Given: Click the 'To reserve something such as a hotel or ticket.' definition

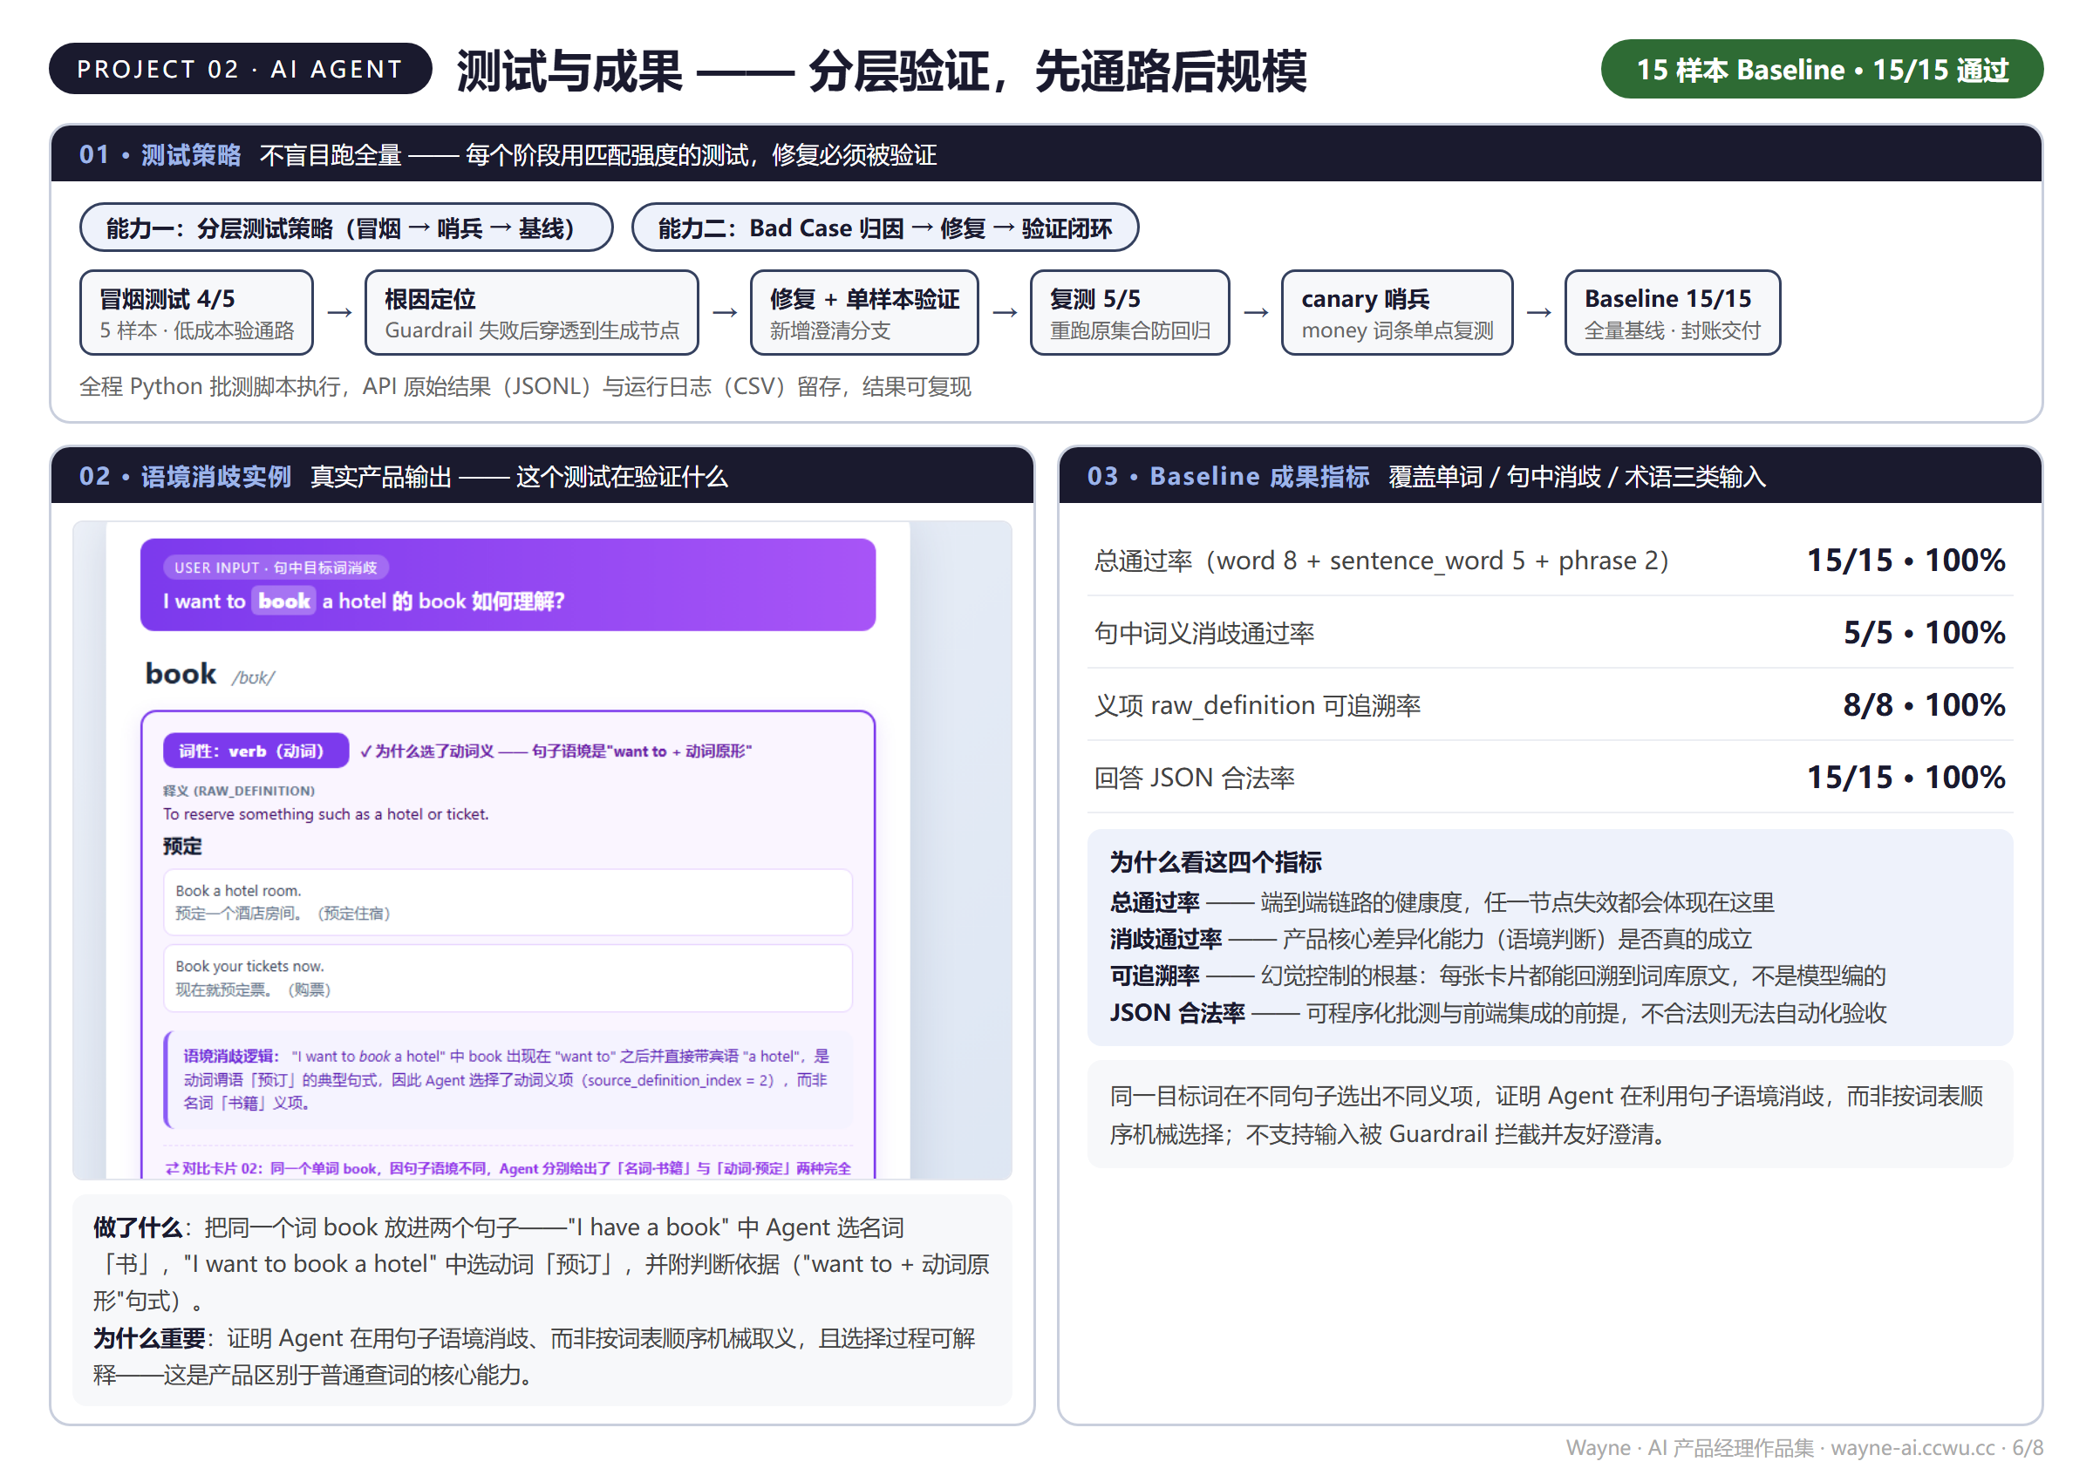Looking at the screenshot, I should pyautogui.click(x=326, y=814).
